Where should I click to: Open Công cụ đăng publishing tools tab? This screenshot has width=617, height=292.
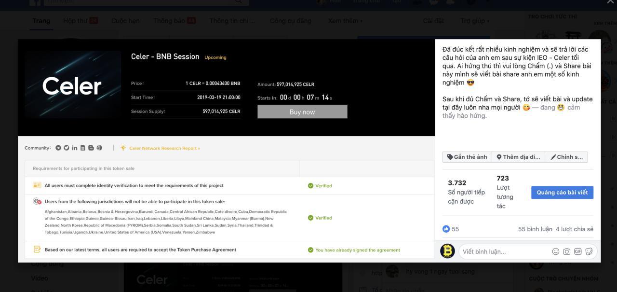point(291,21)
